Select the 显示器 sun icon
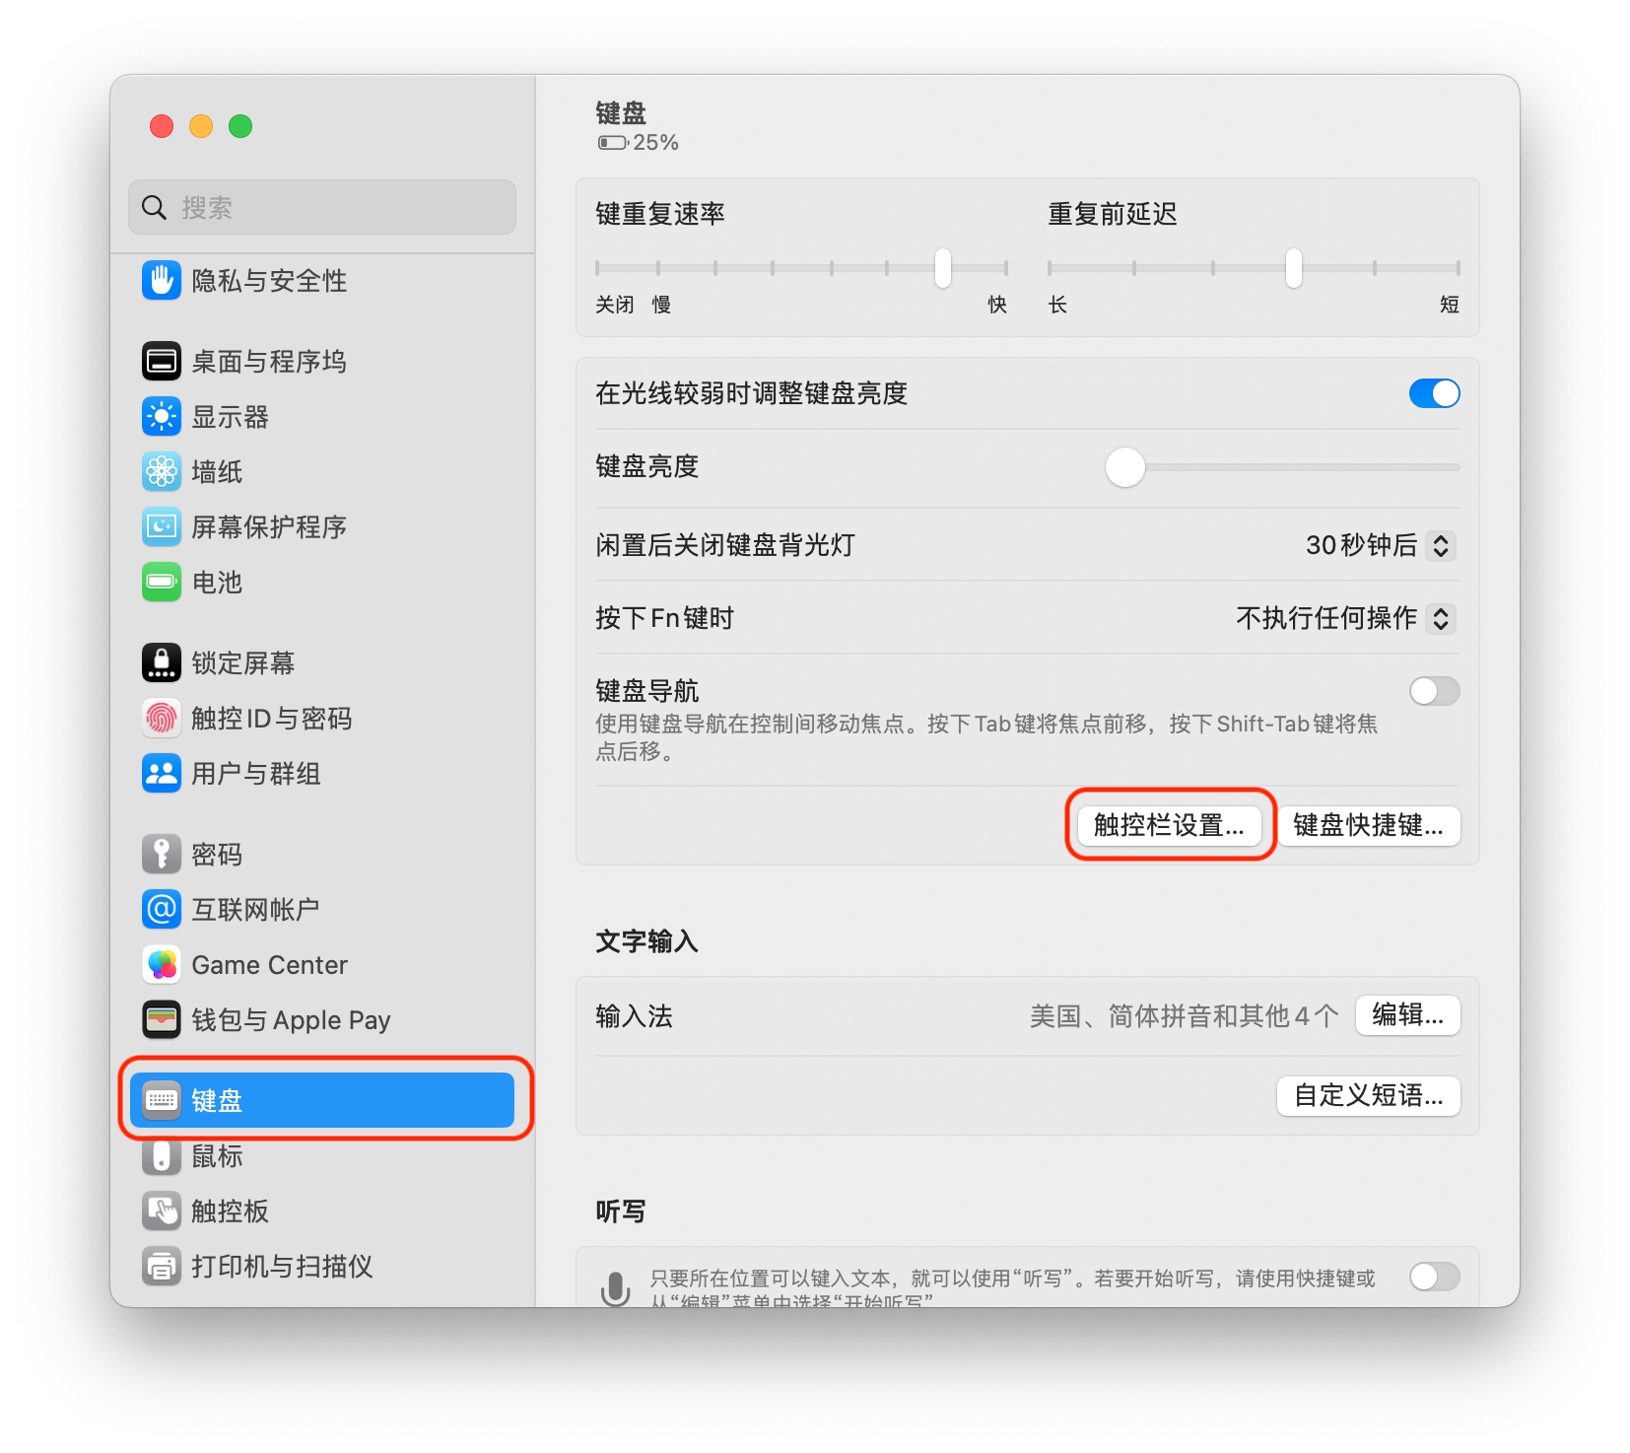 point(162,416)
